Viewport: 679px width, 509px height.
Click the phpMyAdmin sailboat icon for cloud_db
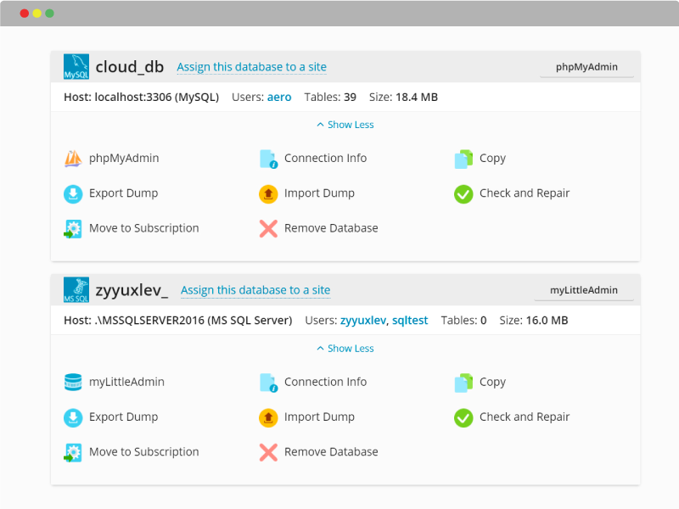tap(73, 159)
